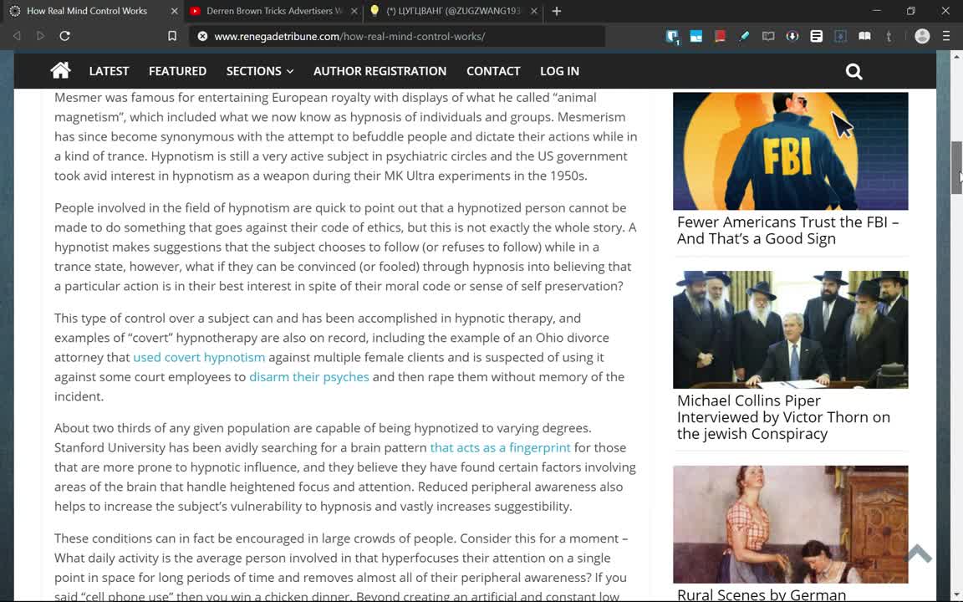Image resolution: width=963 pixels, height=602 pixels.
Task: Activate the highlighter pen extension
Action: point(744,36)
